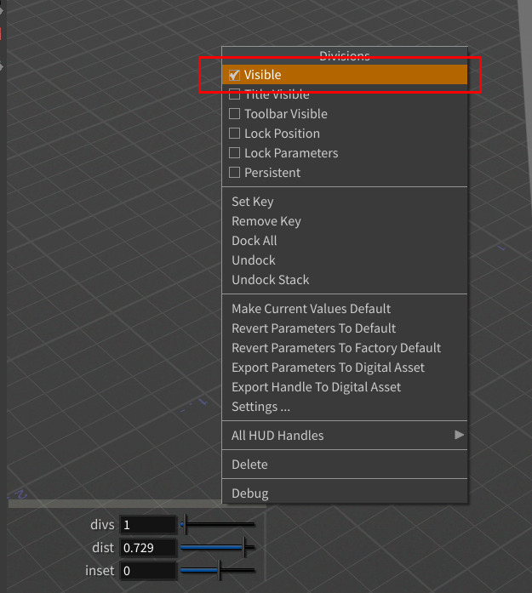The height and width of the screenshot is (593, 532).
Task: Click the inset value field
Action: pyautogui.click(x=148, y=571)
